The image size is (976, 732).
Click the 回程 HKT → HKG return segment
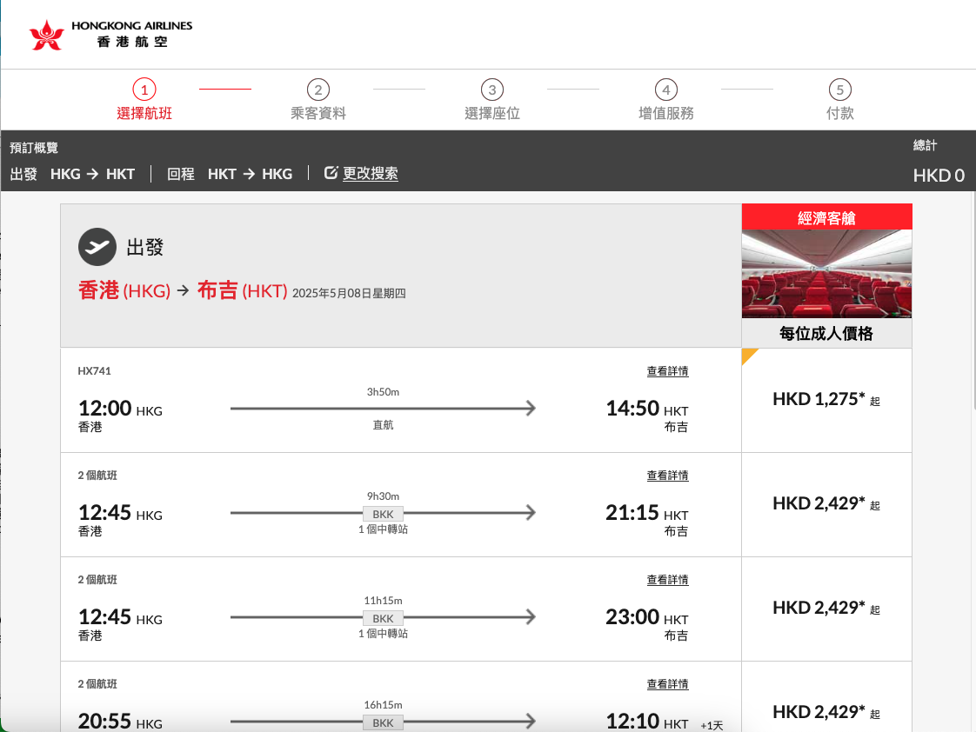230,174
